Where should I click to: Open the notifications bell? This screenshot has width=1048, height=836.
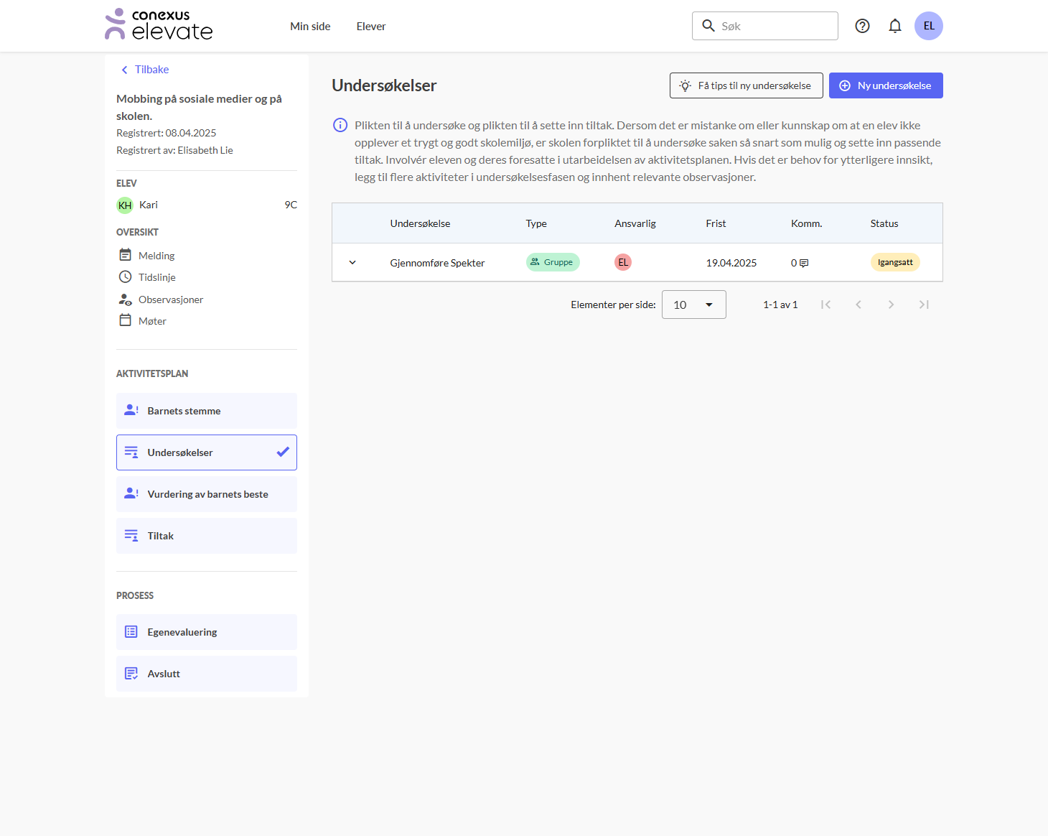(x=894, y=26)
